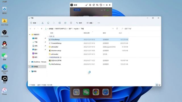
Task: Sort by Date modified column header
Action: pos(86,33)
